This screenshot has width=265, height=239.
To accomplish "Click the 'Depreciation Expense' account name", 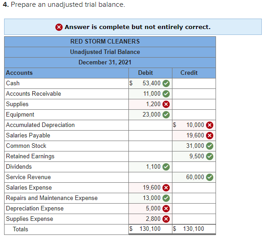I will (35, 209).
